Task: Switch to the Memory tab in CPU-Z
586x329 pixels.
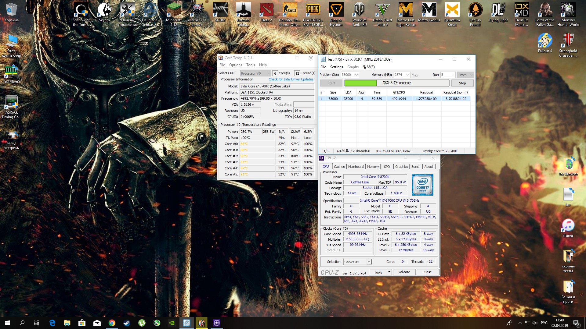Action: (373, 167)
